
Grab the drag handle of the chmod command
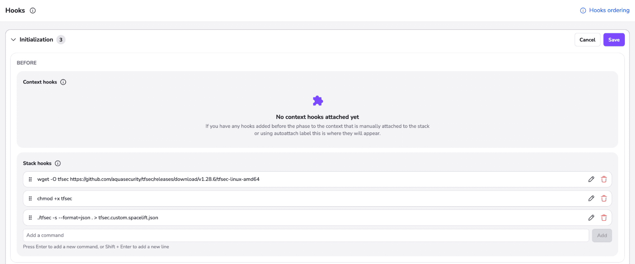tap(30, 198)
